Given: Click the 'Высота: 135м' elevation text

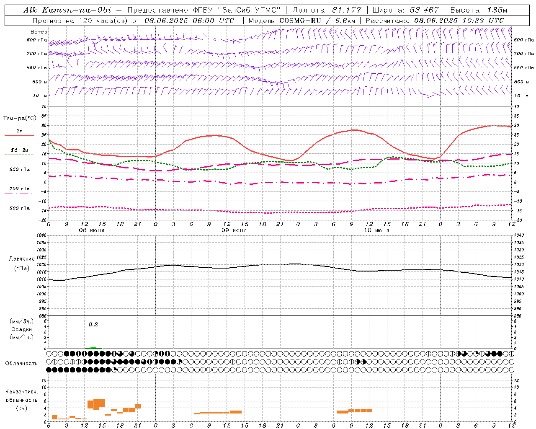Looking at the screenshot, I should [478, 10].
